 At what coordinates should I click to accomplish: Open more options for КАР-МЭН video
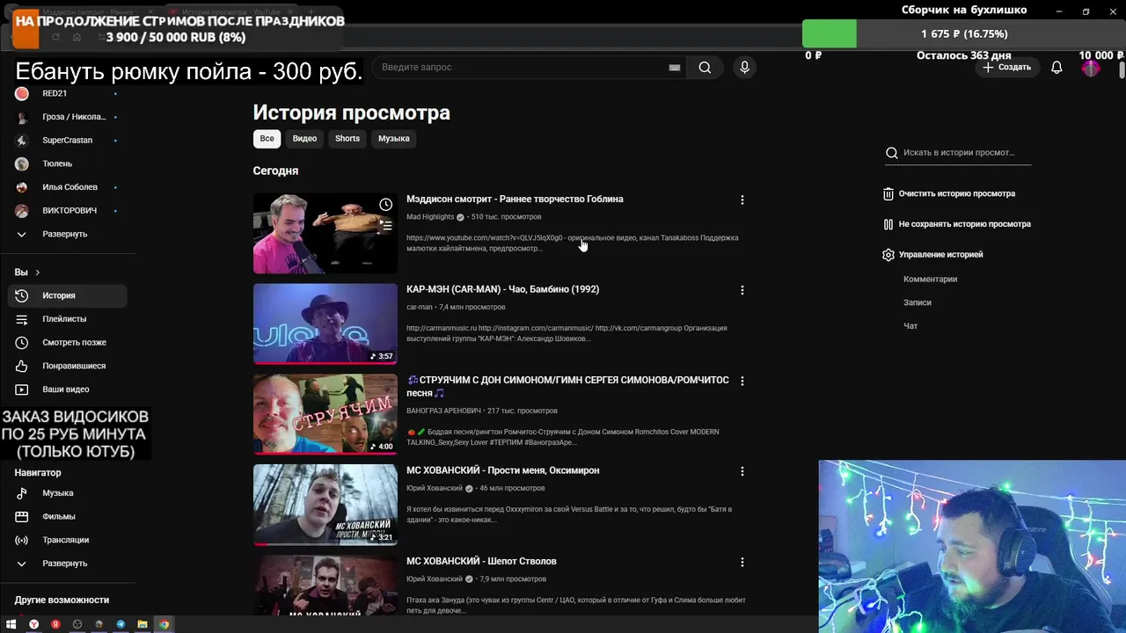point(742,290)
